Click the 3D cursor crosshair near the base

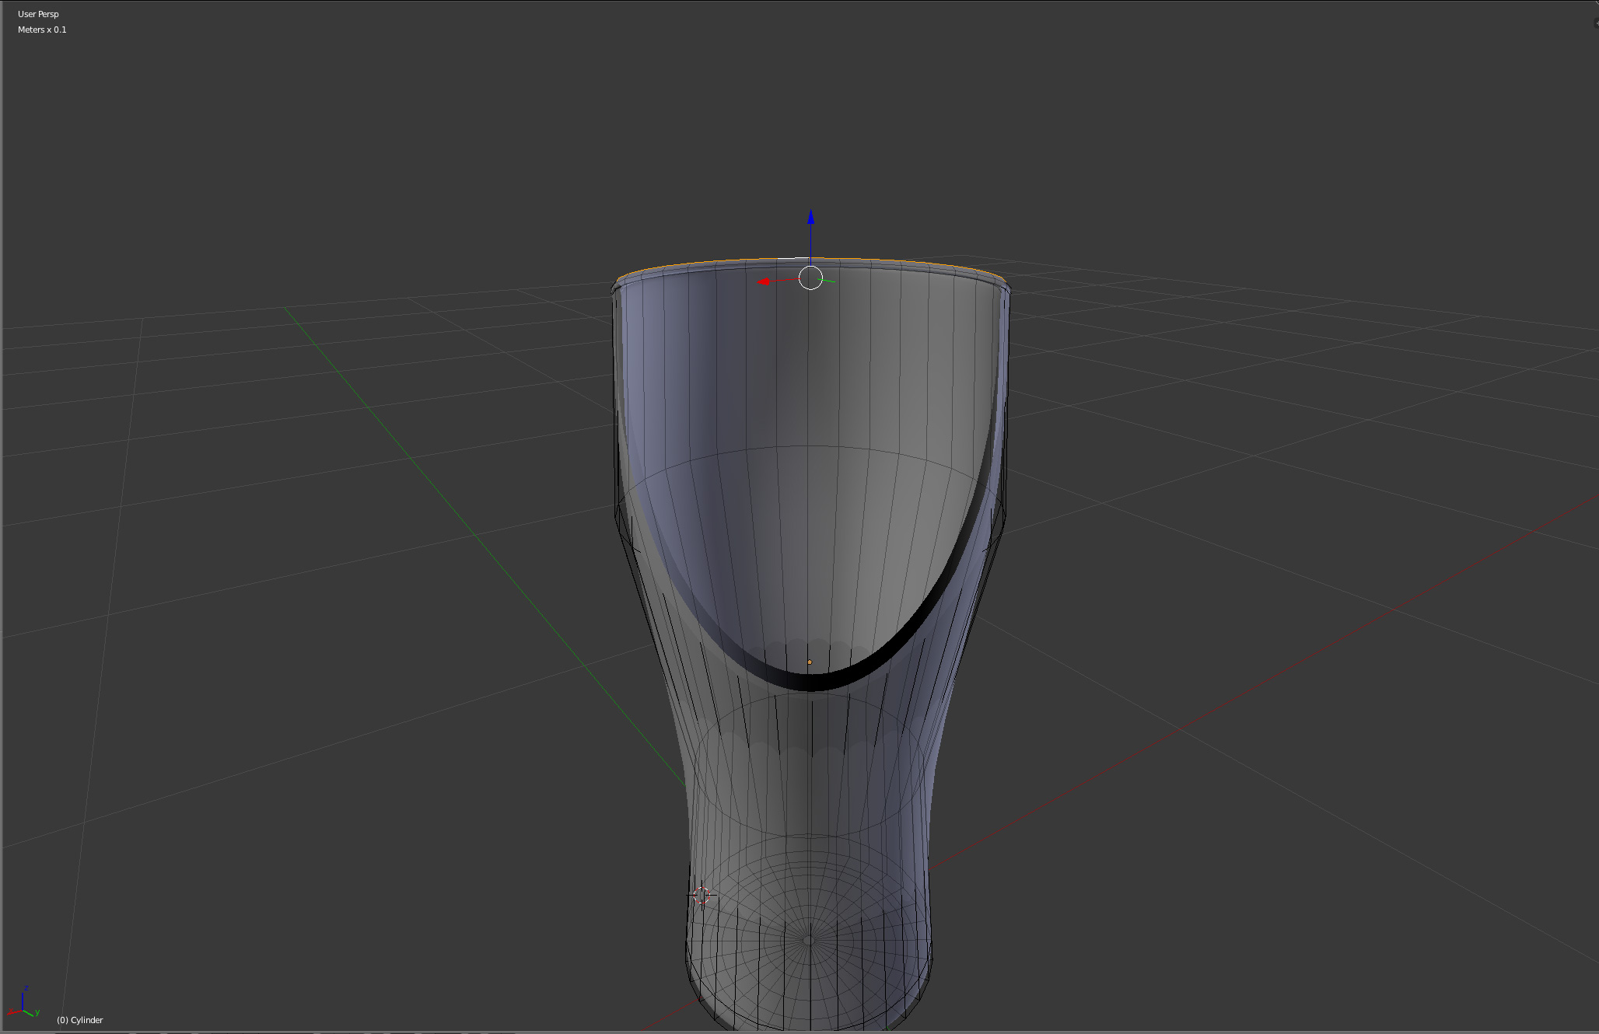[x=702, y=896]
